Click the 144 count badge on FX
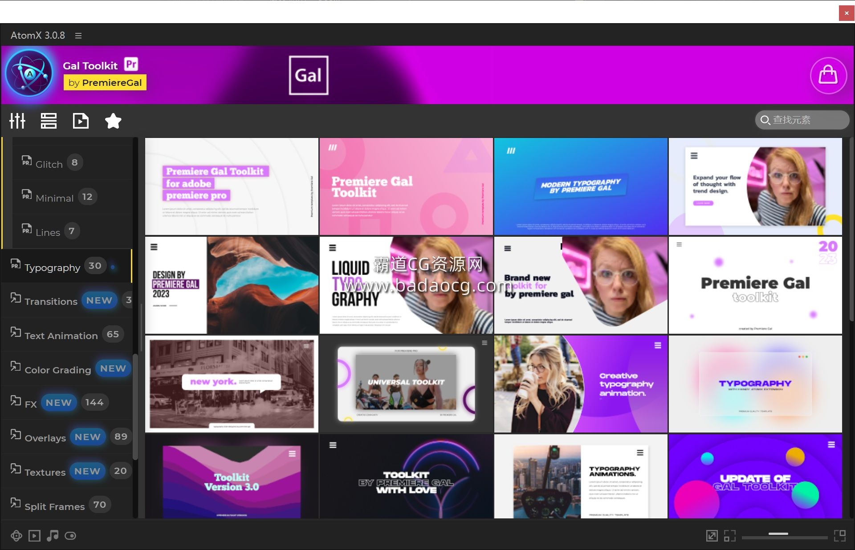 point(94,402)
